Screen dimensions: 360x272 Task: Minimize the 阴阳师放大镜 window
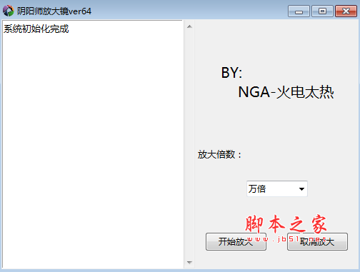click(x=299, y=11)
